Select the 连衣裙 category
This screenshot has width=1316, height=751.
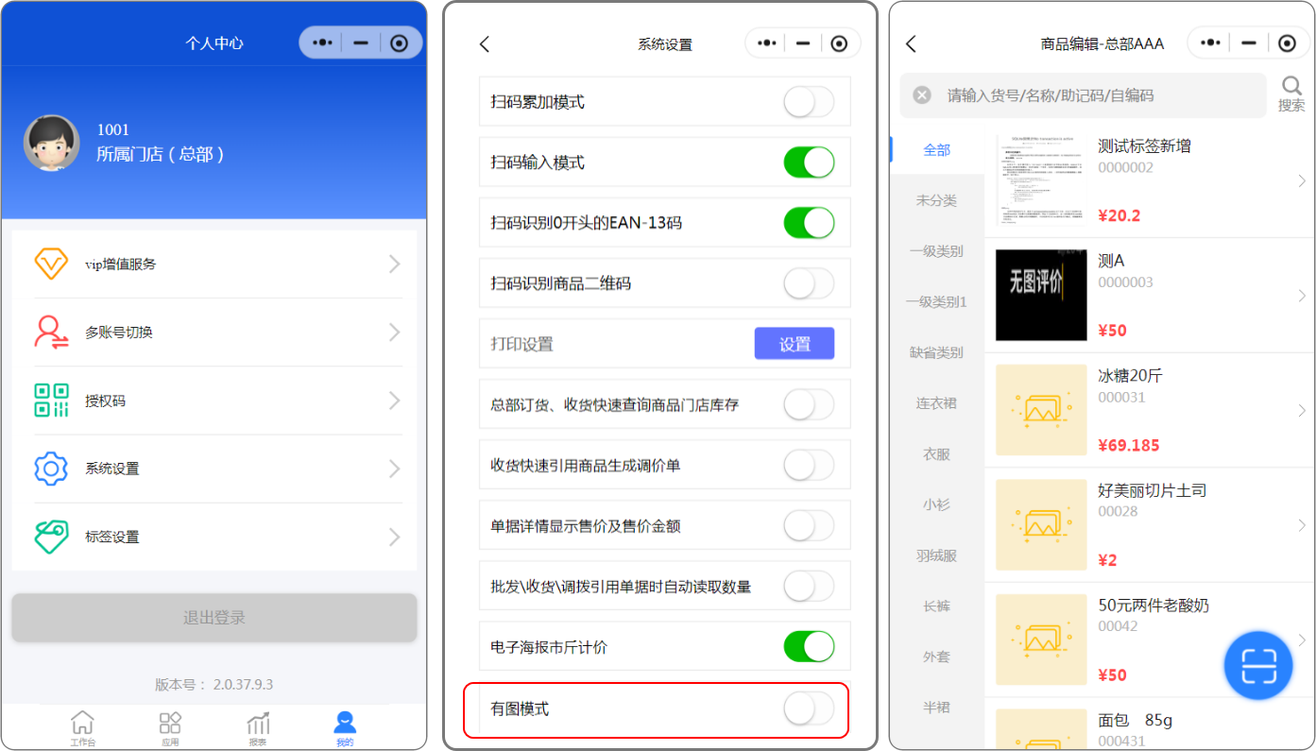937,403
